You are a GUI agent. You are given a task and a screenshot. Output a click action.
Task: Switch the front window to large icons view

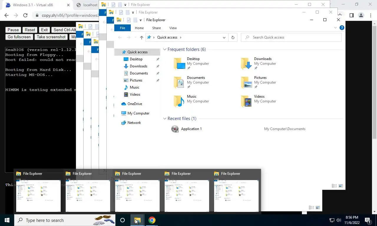341,186
